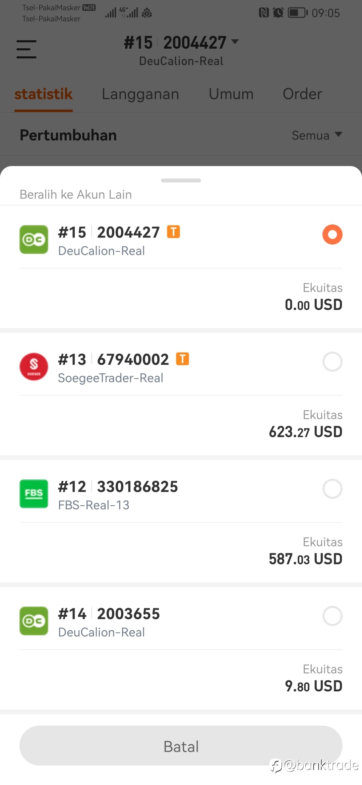Tap the DeuCalion logo for account #15

click(34, 240)
